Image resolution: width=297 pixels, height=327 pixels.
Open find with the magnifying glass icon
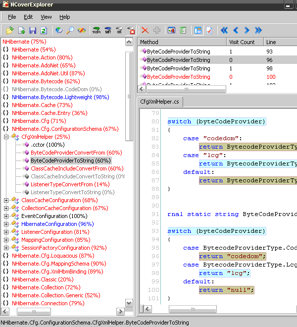click(x=70, y=30)
